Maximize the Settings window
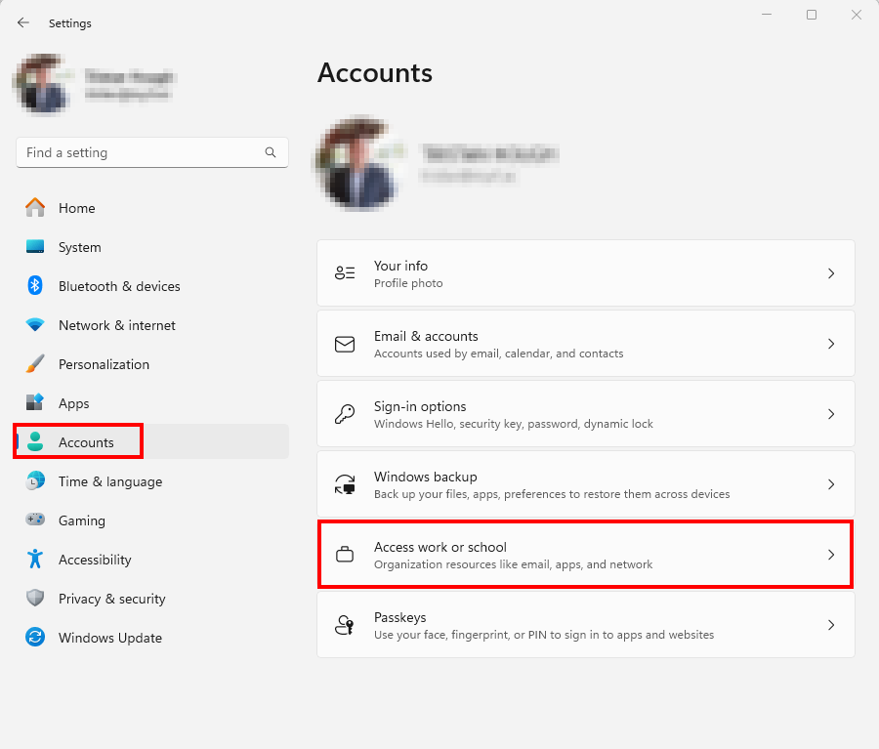This screenshot has width=879, height=749. tap(812, 15)
